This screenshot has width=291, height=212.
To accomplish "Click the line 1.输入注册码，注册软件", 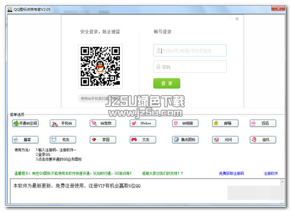I will pyautogui.click(x=55, y=150).
